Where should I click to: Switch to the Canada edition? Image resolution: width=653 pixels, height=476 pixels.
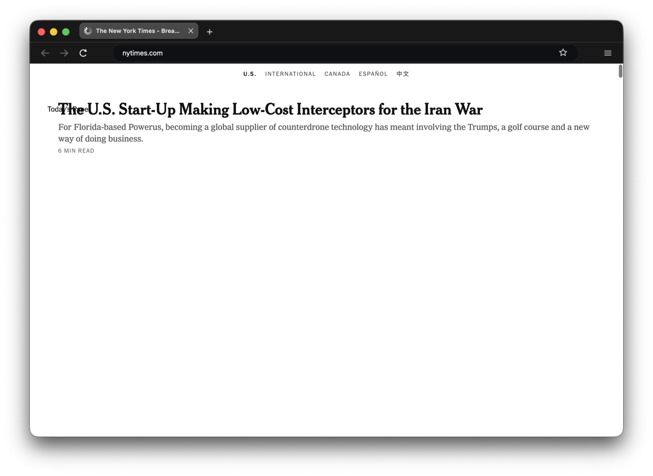pyautogui.click(x=337, y=74)
